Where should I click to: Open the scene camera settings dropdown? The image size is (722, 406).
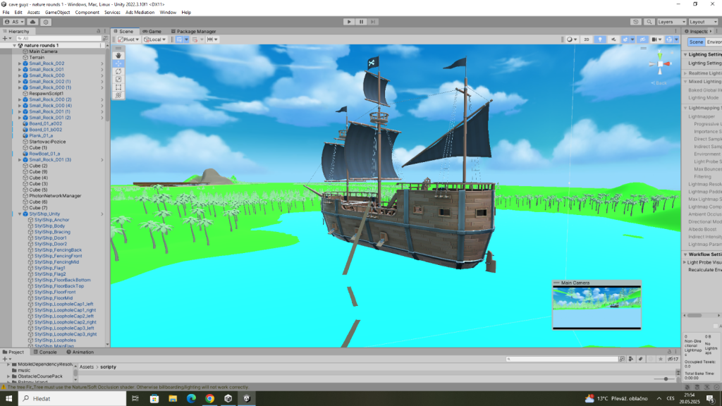click(656, 39)
